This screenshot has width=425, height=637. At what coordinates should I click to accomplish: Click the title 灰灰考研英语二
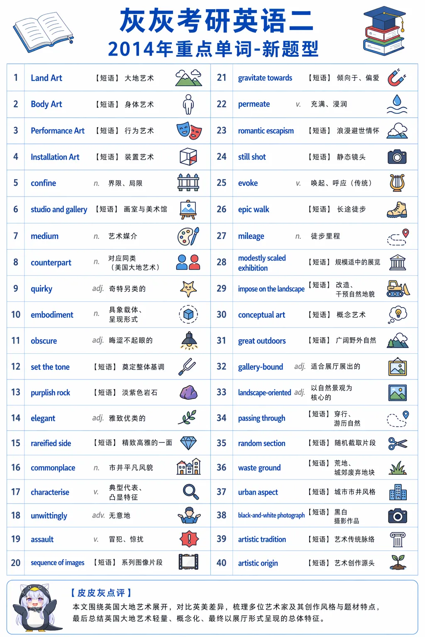[216, 21]
